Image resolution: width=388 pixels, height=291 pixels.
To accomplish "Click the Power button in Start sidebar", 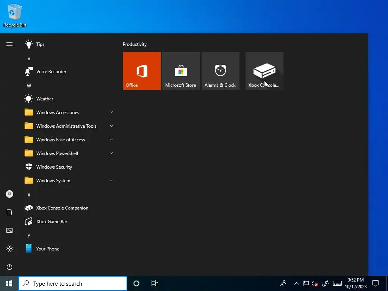I will [9, 267].
